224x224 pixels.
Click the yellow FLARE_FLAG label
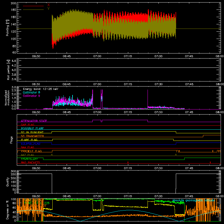(29, 140)
